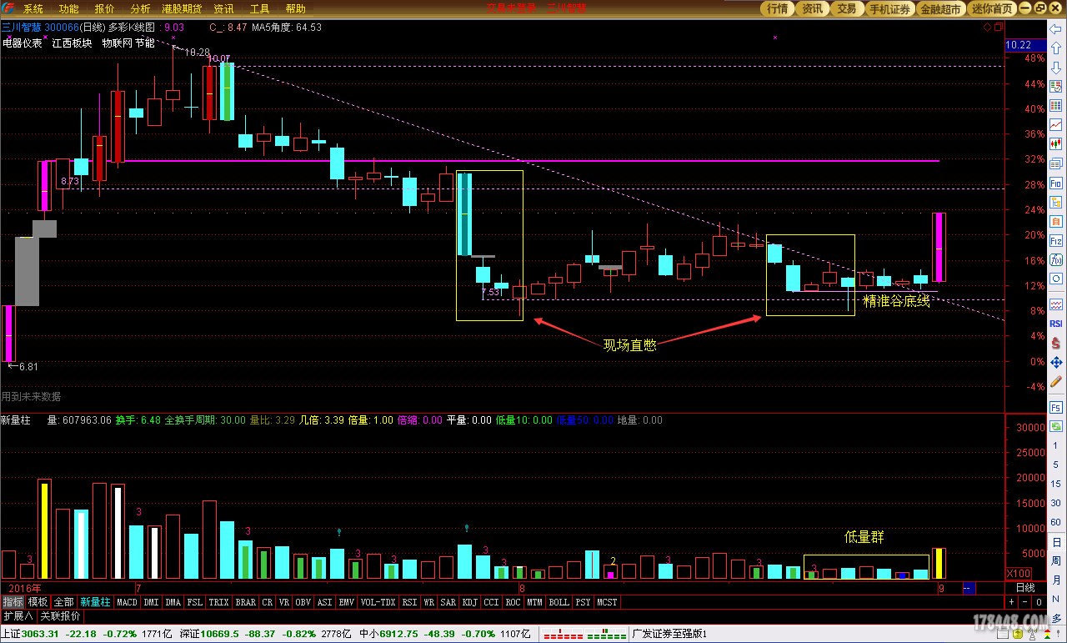Click the app logo icon in top-left corner
Viewport: 1067px width, 643px height.
click(x=8, y=8)
